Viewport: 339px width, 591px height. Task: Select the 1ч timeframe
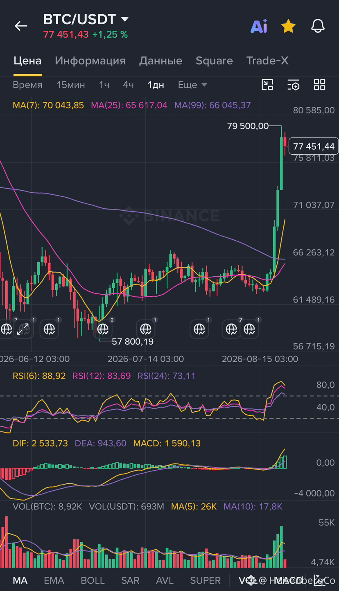pos(104,85)
